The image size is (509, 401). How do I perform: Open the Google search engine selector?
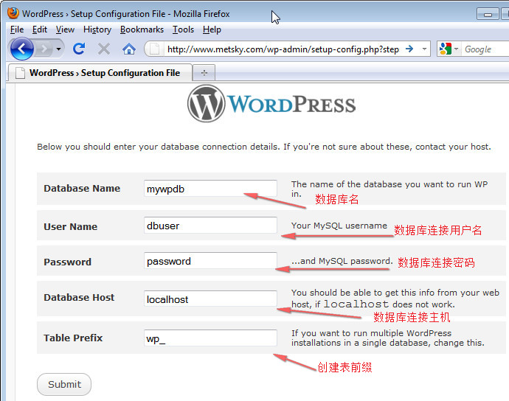(x=449, y=49)
